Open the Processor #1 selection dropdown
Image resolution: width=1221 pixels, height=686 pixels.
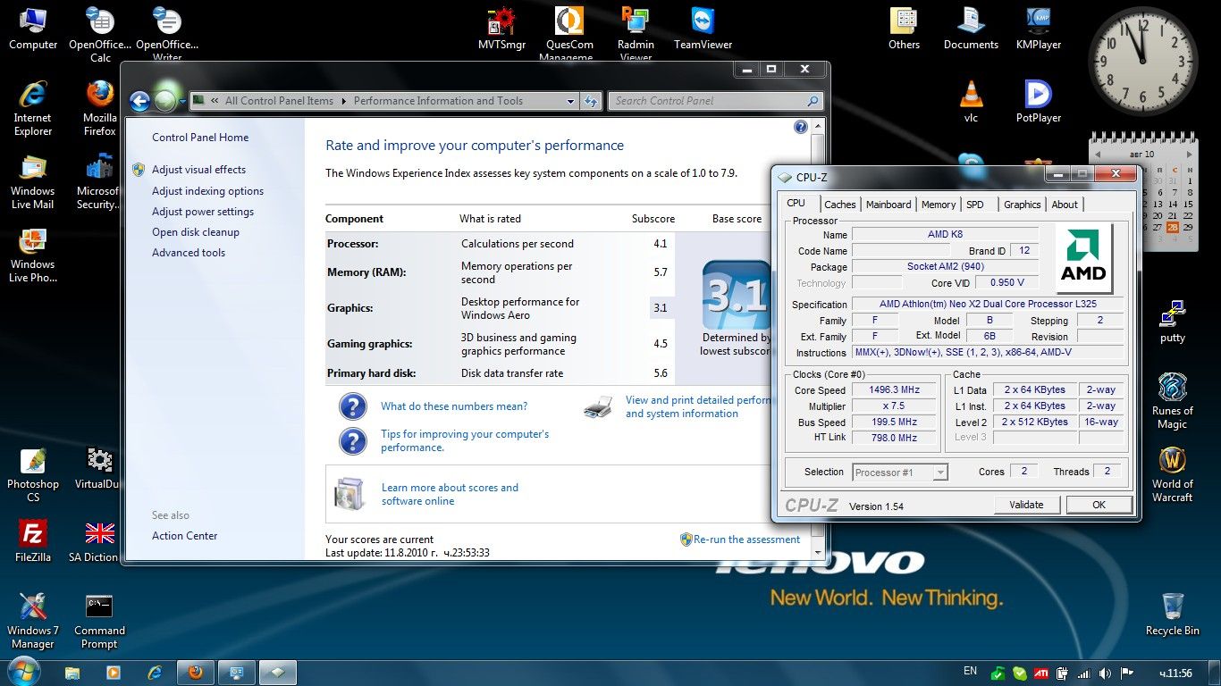point(900,473)
